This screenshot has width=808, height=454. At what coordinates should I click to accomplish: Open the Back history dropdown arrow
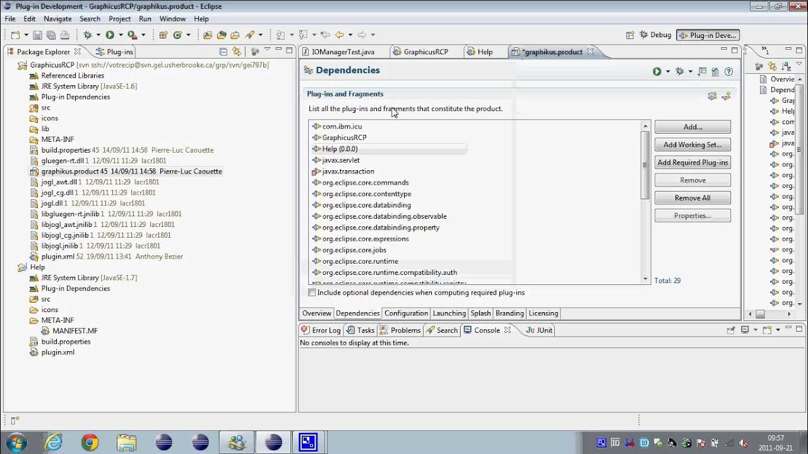click(x=350, y=35)
